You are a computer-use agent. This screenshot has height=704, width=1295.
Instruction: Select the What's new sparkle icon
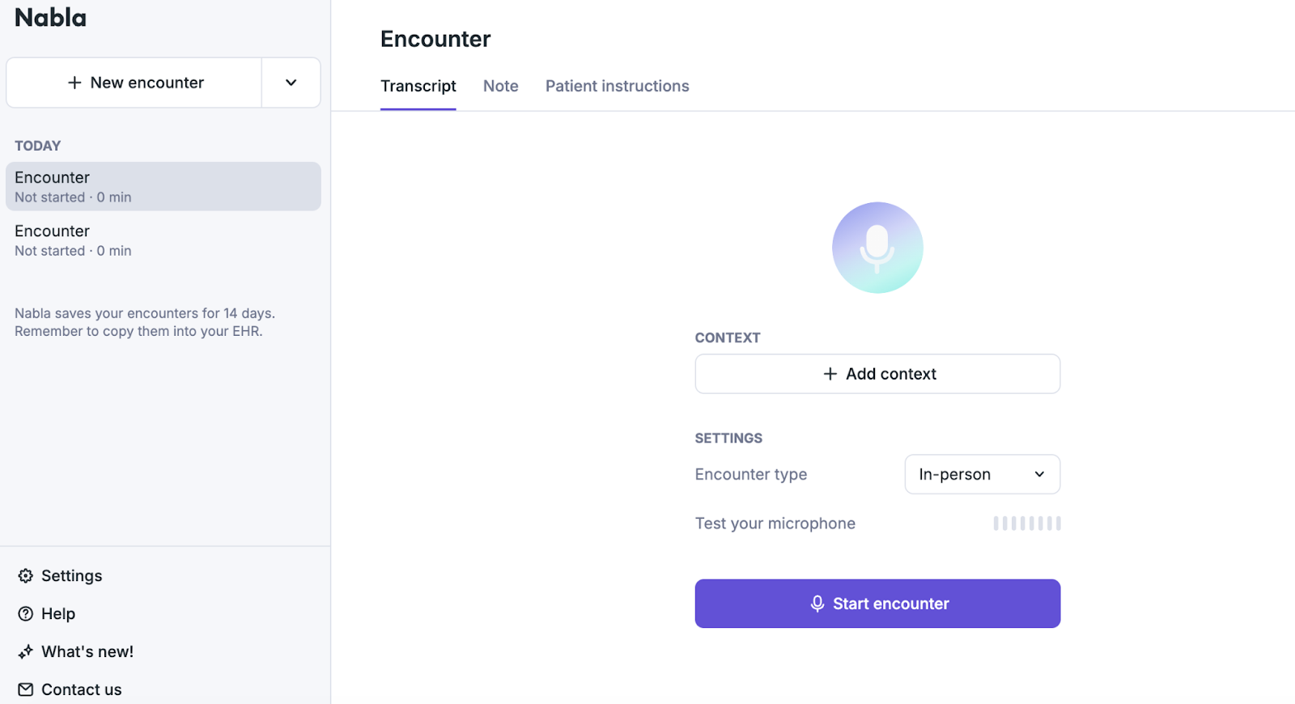coord(25,651)
